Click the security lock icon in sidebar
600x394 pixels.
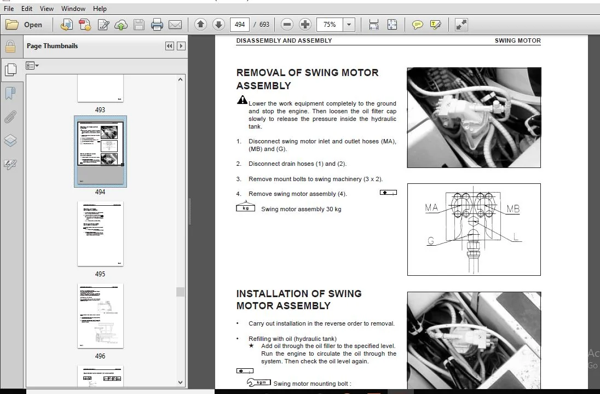click(x=10, y=47)
